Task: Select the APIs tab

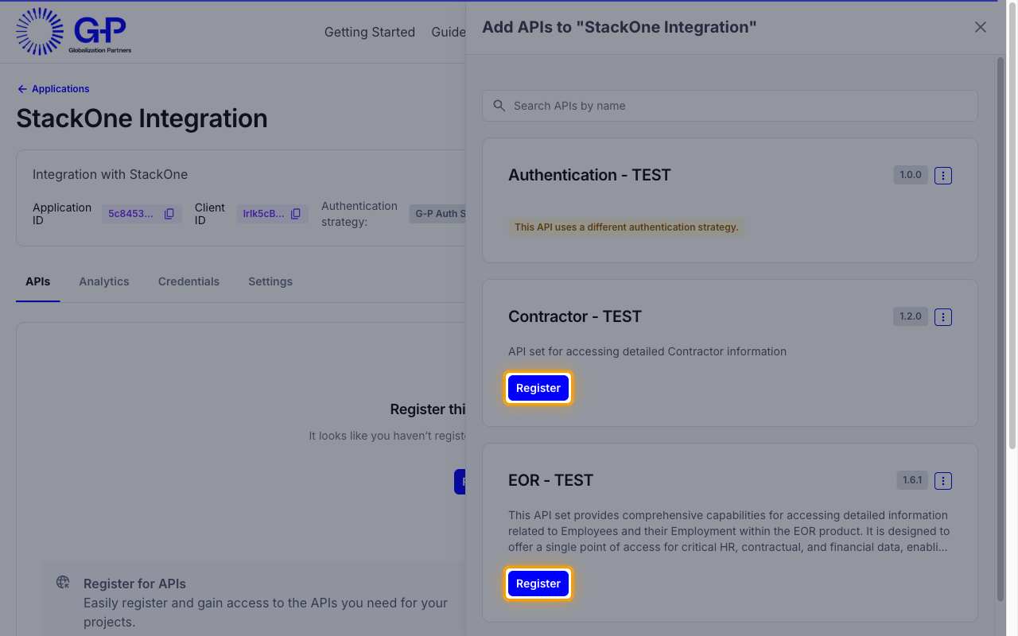Action: [x=37, y=281]
